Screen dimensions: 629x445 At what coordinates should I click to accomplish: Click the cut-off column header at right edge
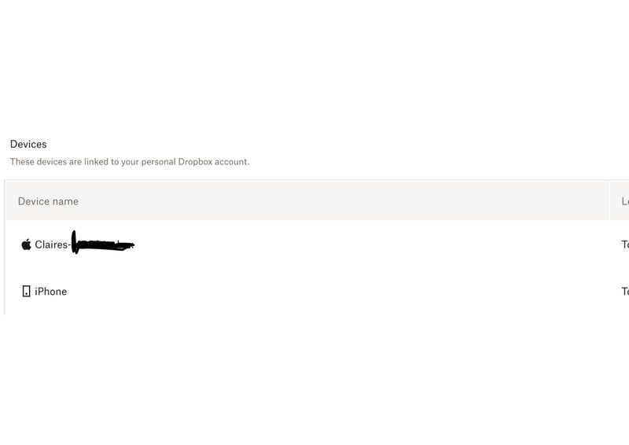625,201
